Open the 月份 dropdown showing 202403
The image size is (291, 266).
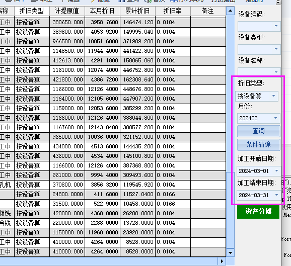[259, 118]
